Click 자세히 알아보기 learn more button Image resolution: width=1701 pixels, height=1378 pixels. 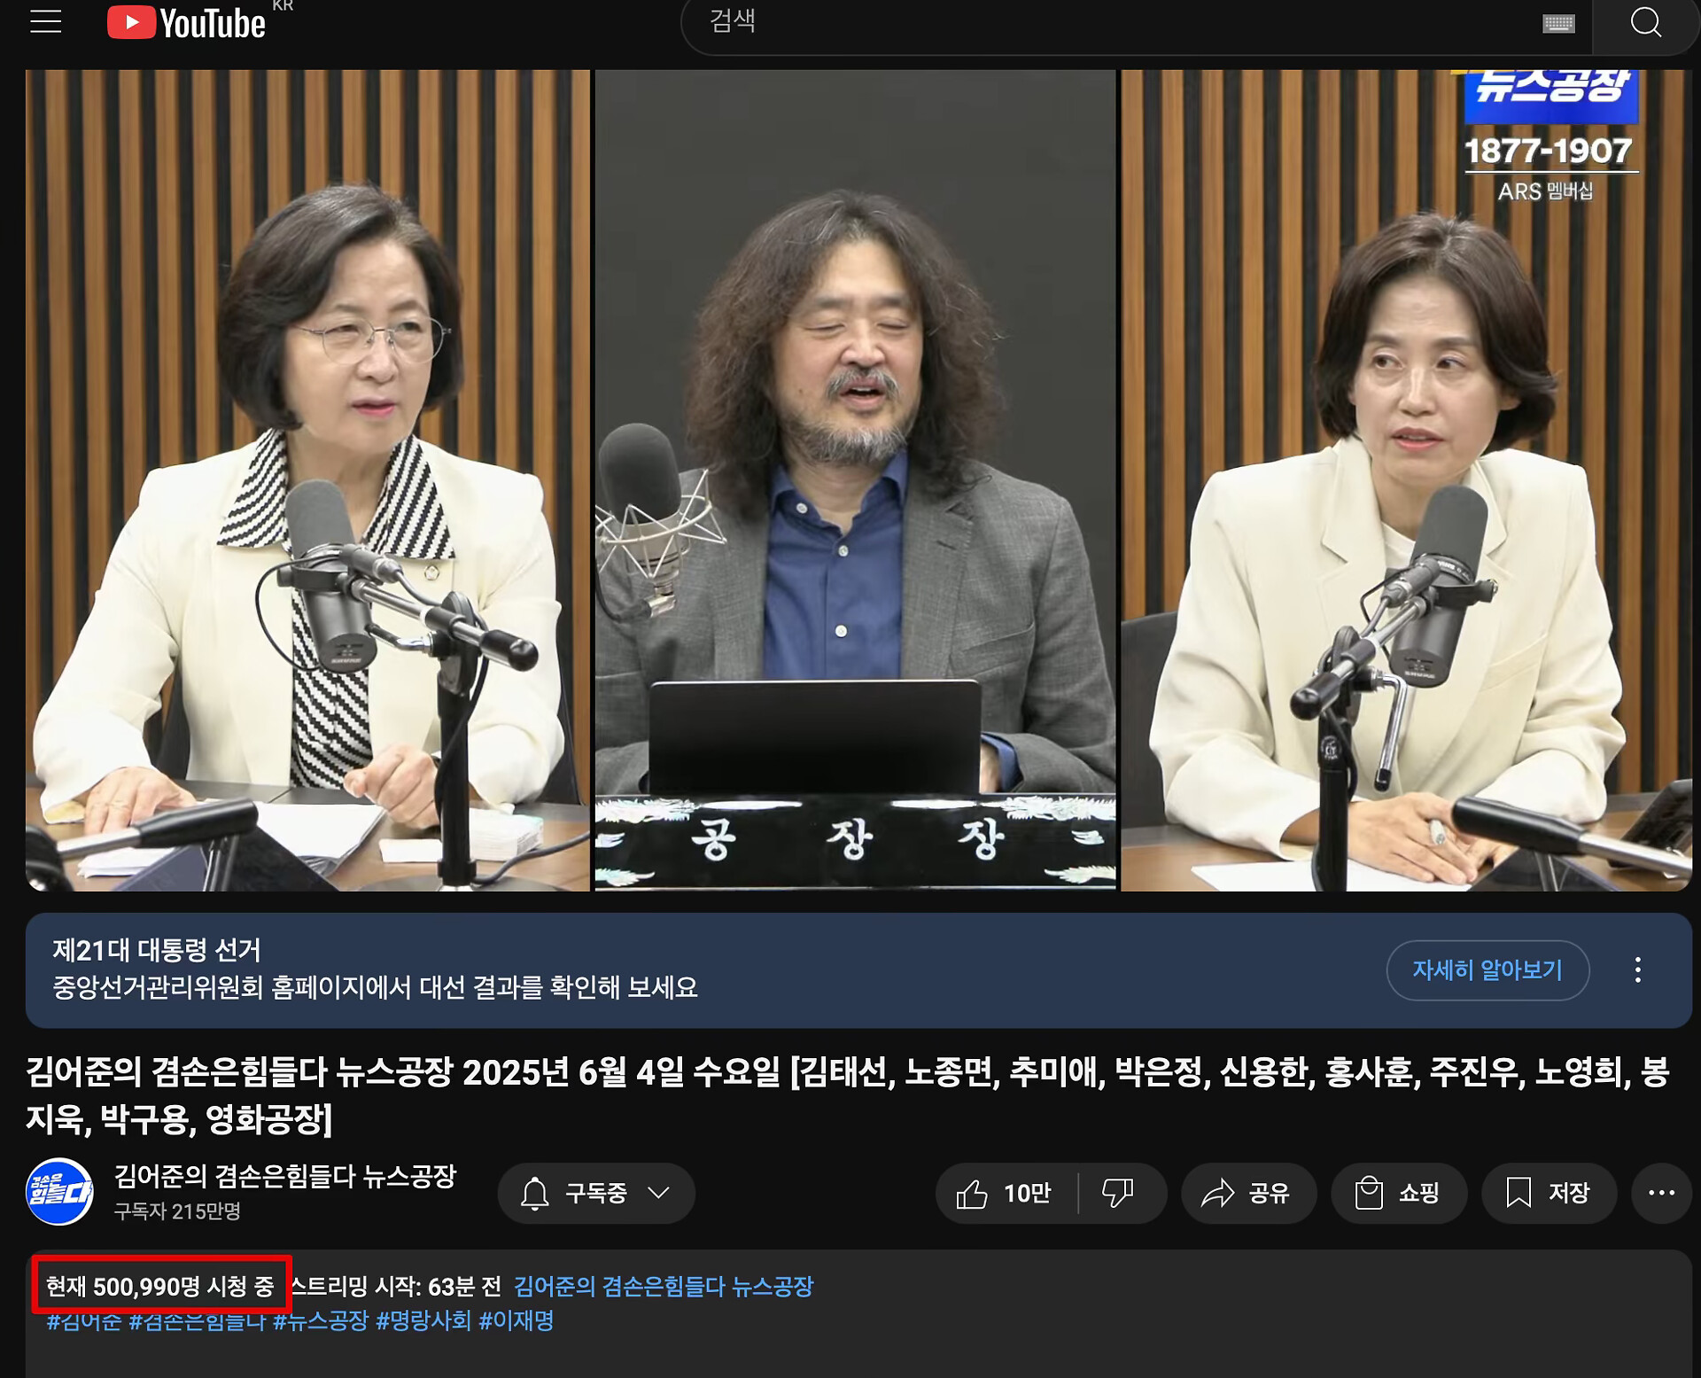1487,969
